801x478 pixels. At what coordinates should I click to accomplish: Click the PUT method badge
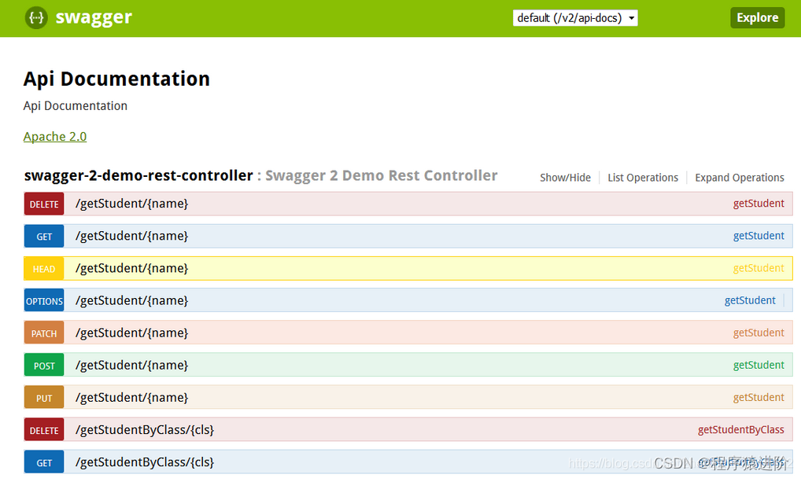tap(44, 398)
